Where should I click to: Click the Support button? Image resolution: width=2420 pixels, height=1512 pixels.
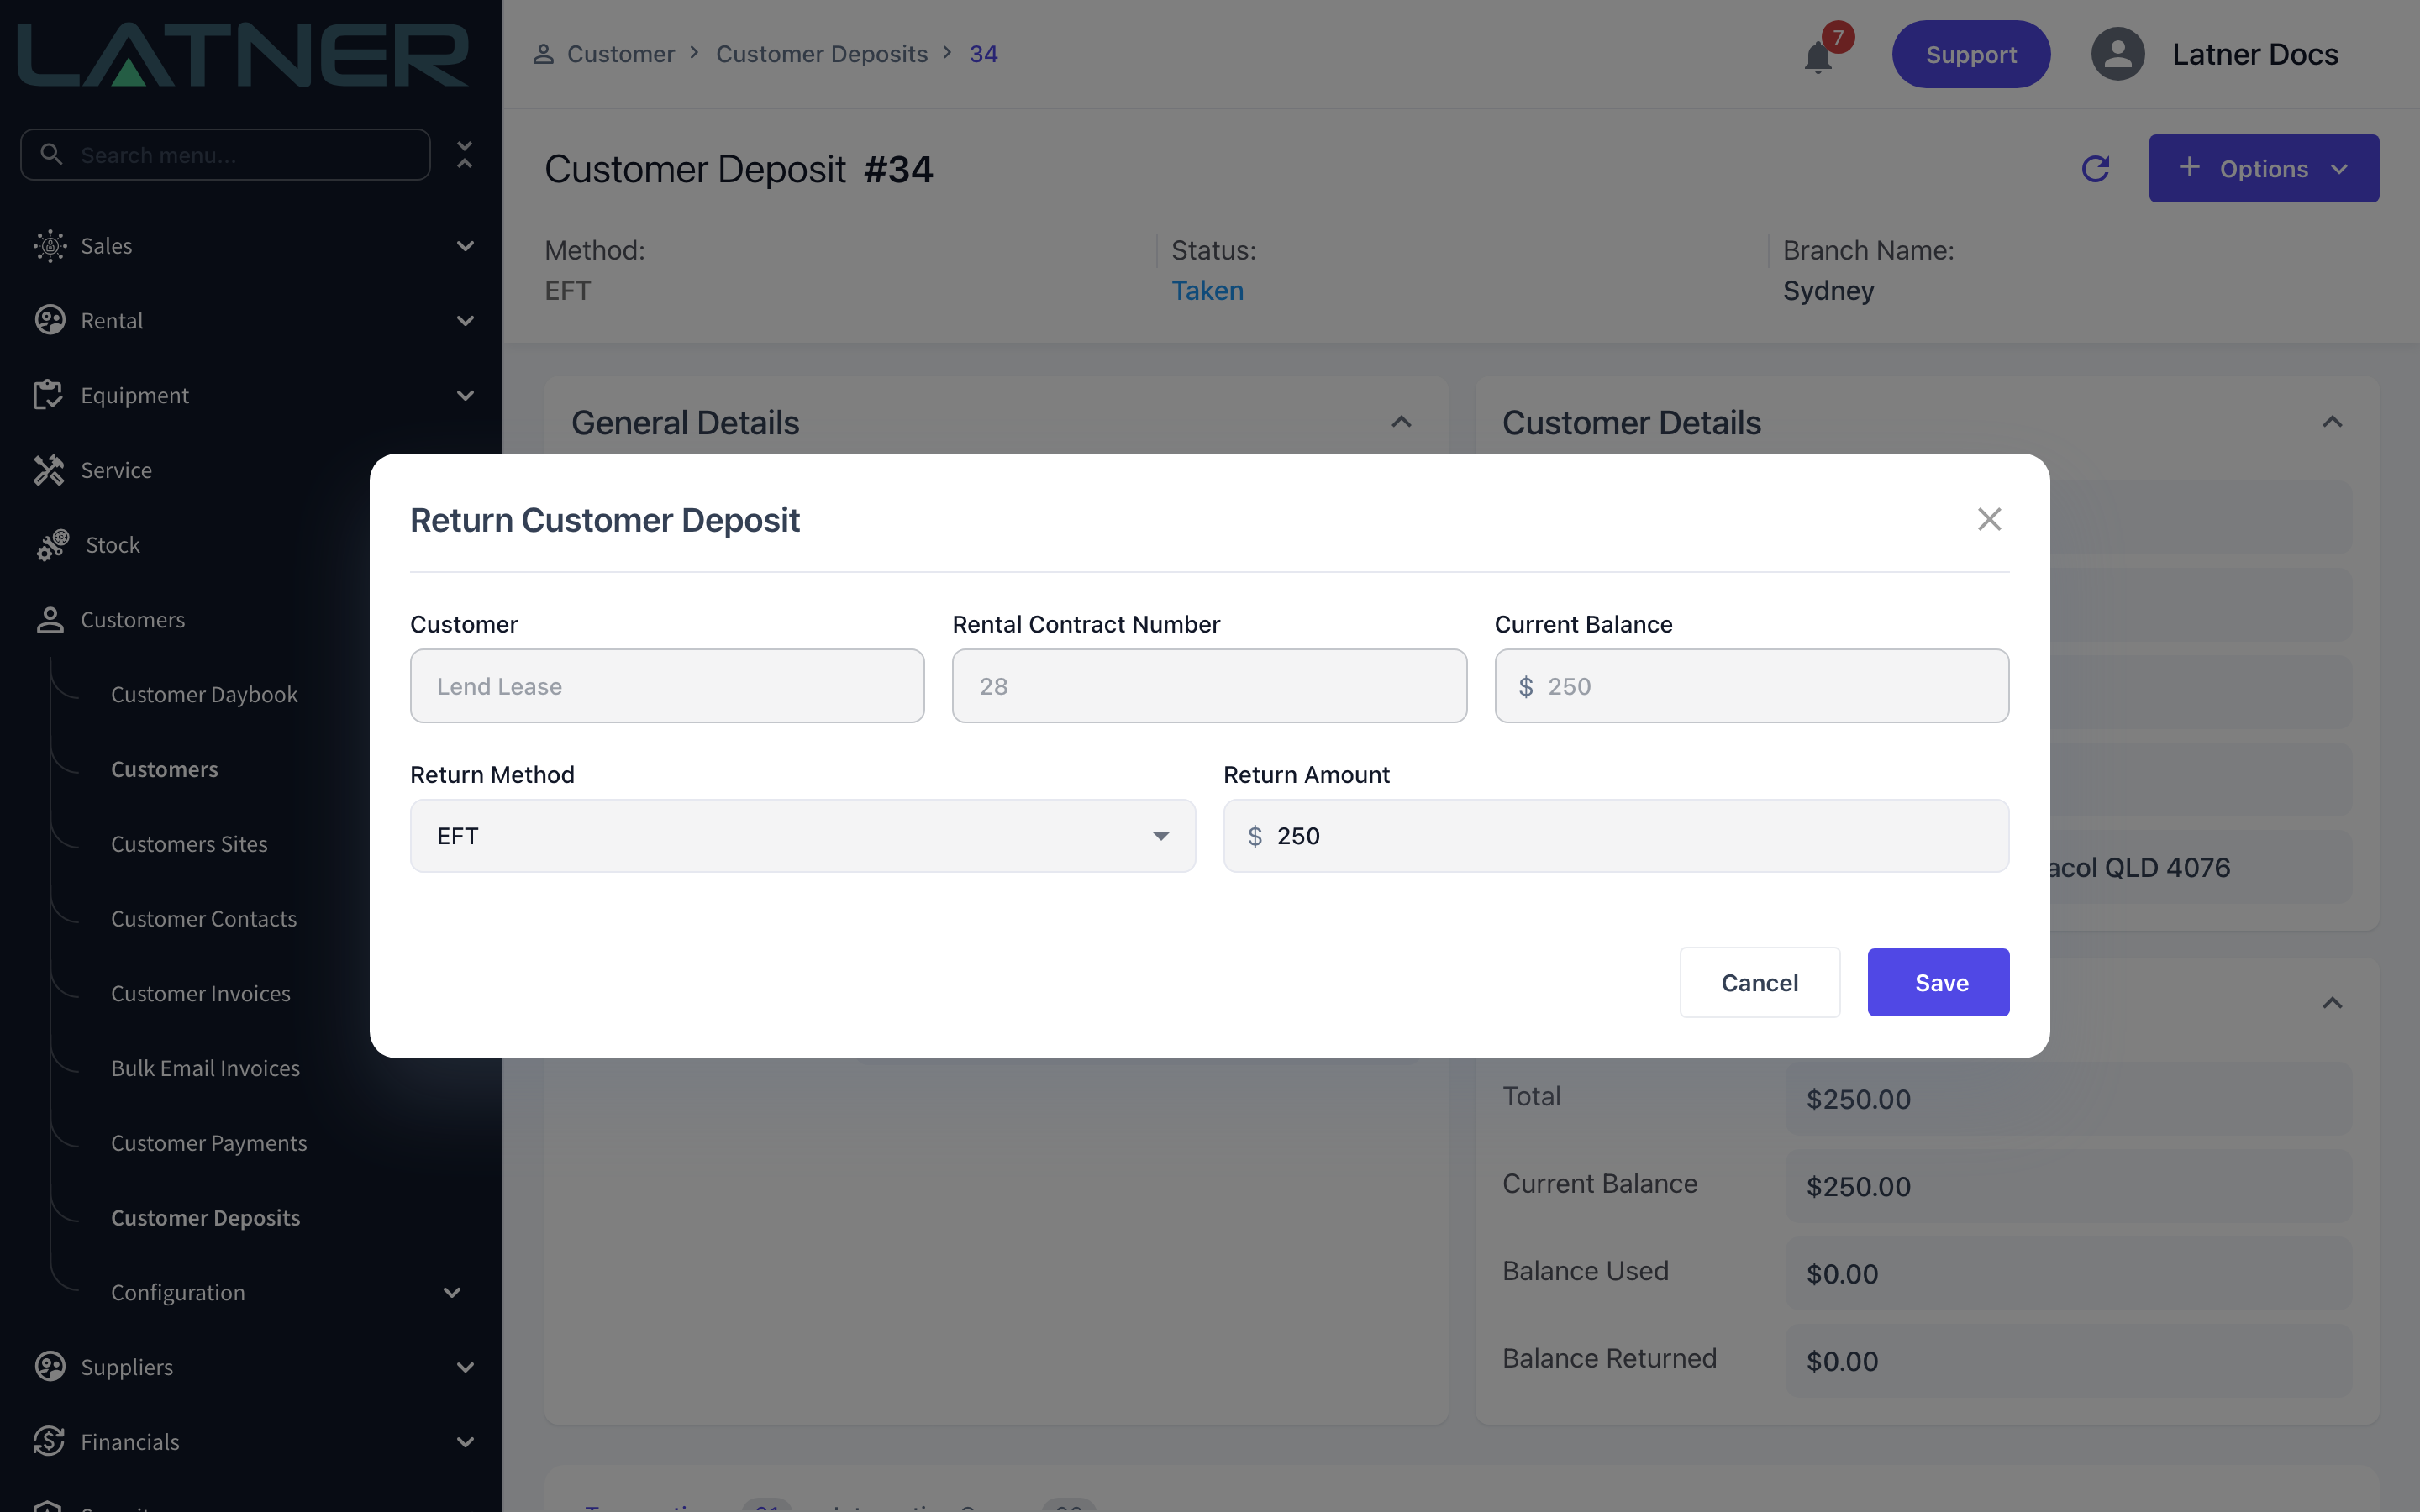[x=1970, y=54]
